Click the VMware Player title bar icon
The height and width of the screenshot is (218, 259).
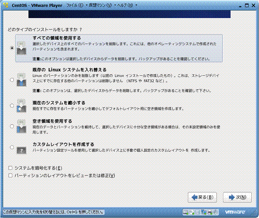pyautogui.click(x=6, y=5)
